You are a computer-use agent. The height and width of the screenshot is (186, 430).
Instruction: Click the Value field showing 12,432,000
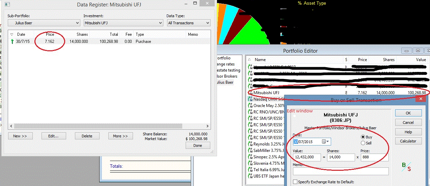pos(307,157)
